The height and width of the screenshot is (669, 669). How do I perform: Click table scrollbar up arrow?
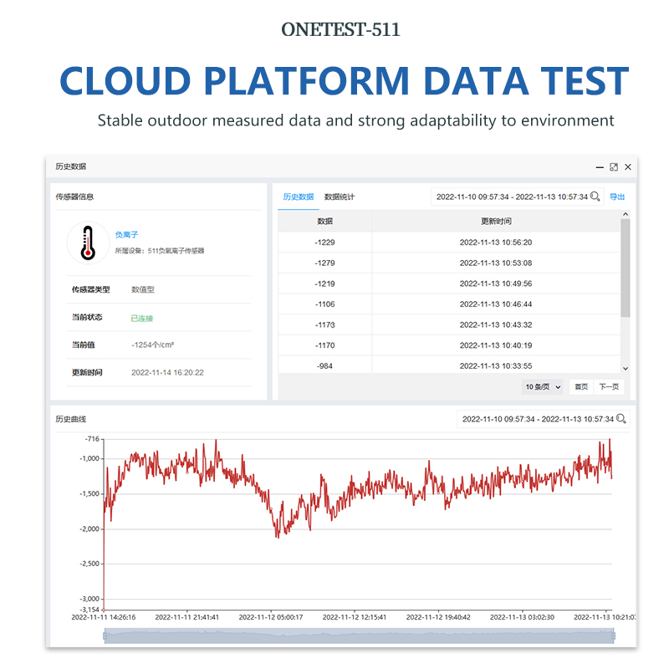coord(625,215)
